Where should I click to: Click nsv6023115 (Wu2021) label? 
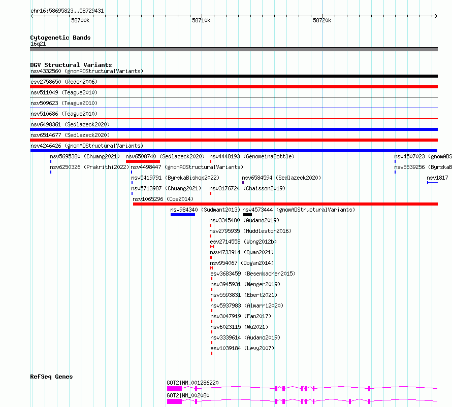coord(239,327)
